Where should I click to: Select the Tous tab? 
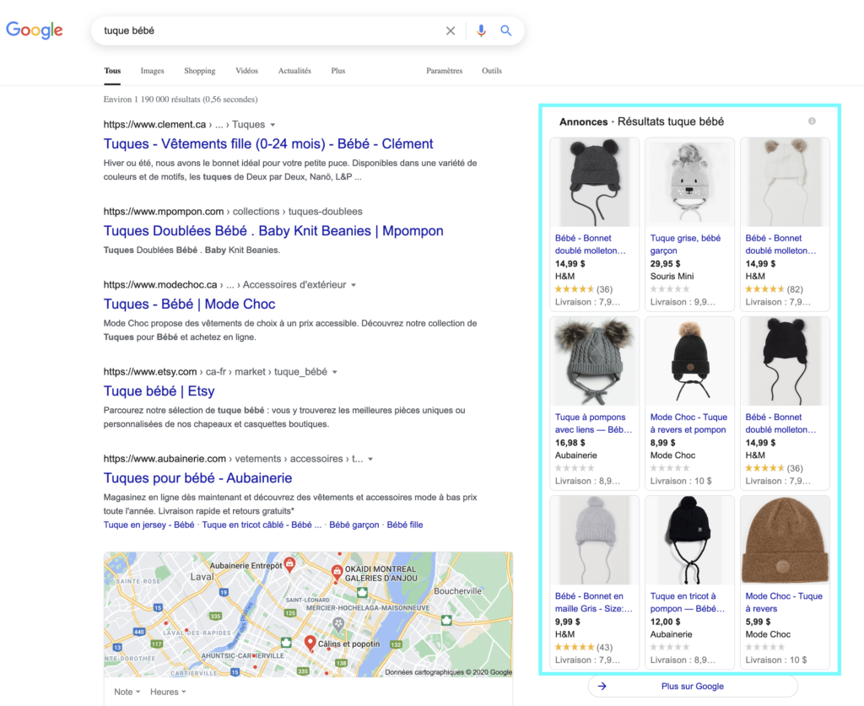click(x=112, y=71)
